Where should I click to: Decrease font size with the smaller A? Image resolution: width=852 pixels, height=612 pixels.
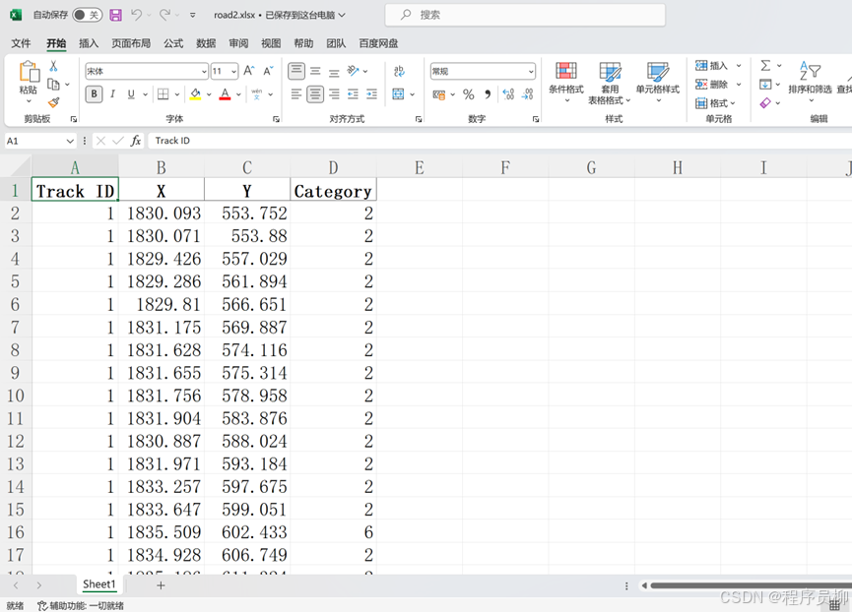[269, 71]
